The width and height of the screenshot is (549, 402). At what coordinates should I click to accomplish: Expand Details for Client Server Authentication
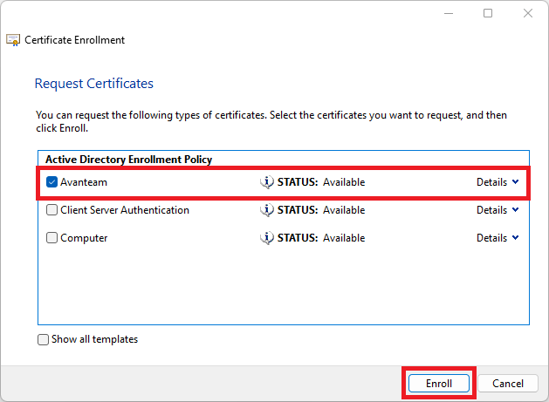coord(498,210)
